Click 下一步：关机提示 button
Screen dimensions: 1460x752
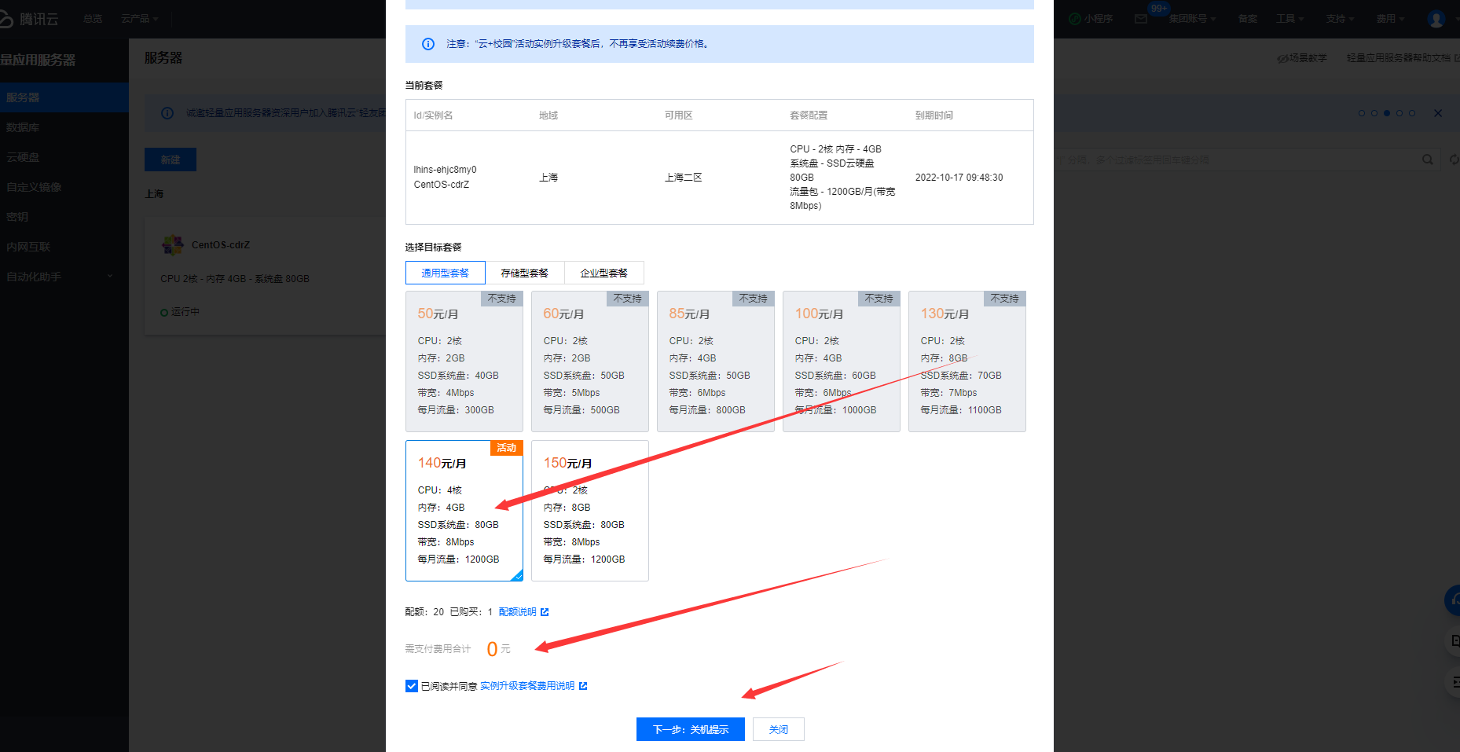point(691,729)
